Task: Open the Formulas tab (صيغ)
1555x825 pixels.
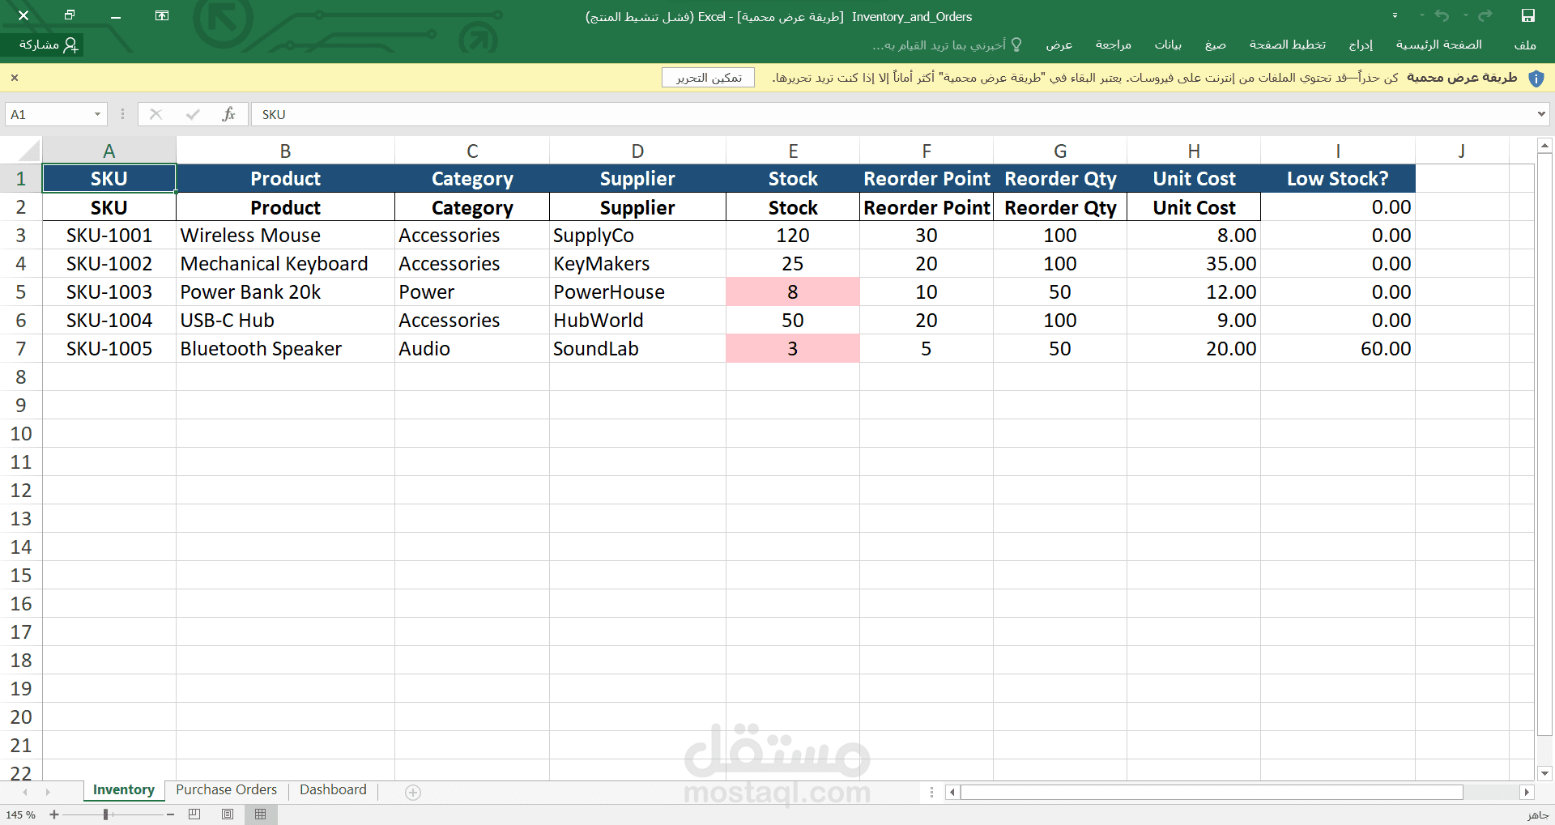Action: click(x=1215, y=45)
